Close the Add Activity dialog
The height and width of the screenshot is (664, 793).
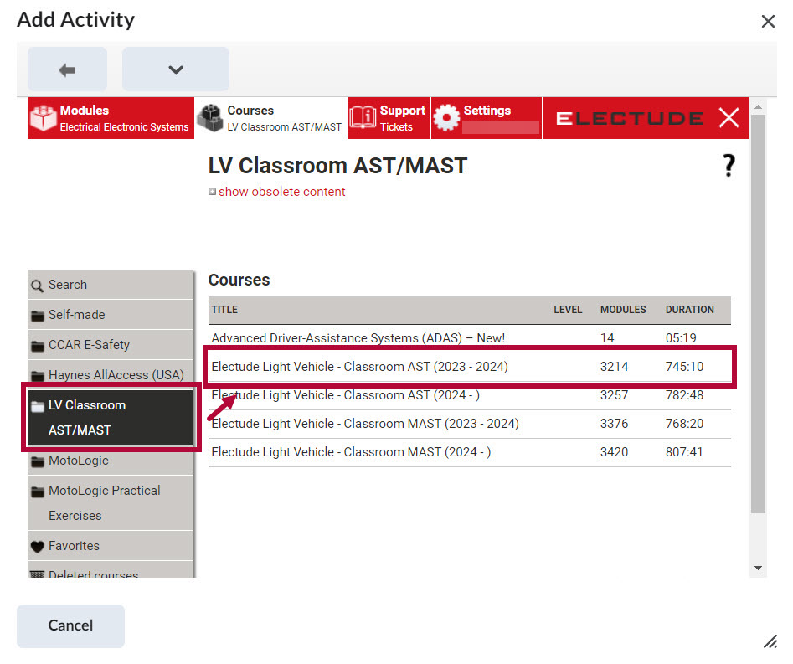click(768, 21)
